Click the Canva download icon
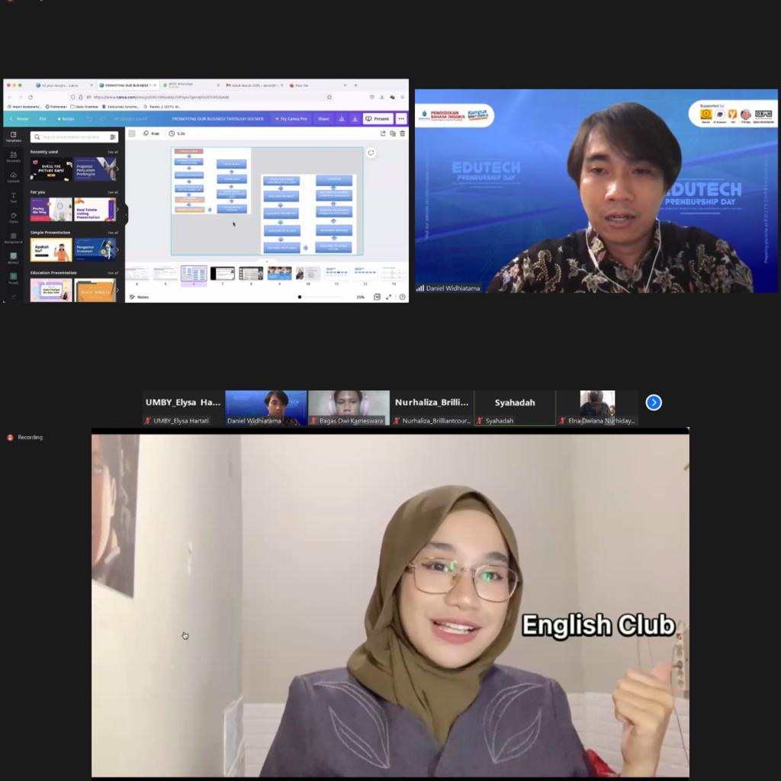Screen dimensions: 781x781 [x=355, y=118]
